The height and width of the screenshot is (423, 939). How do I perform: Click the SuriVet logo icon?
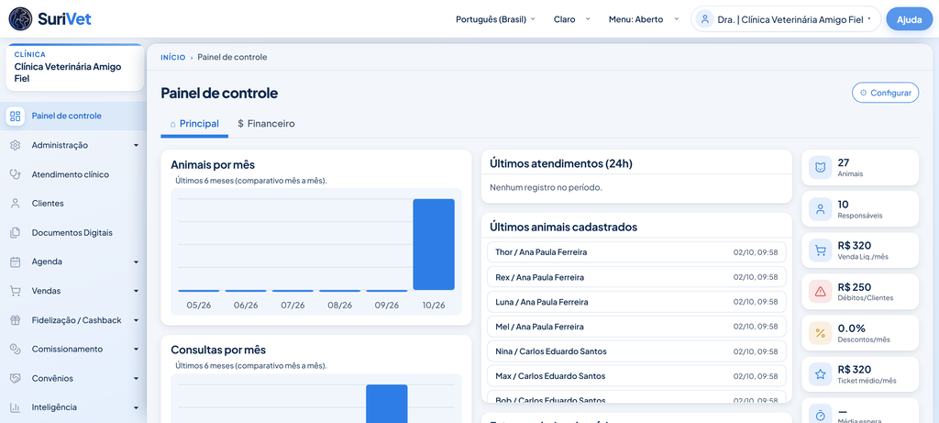click(x=20, y=19)
